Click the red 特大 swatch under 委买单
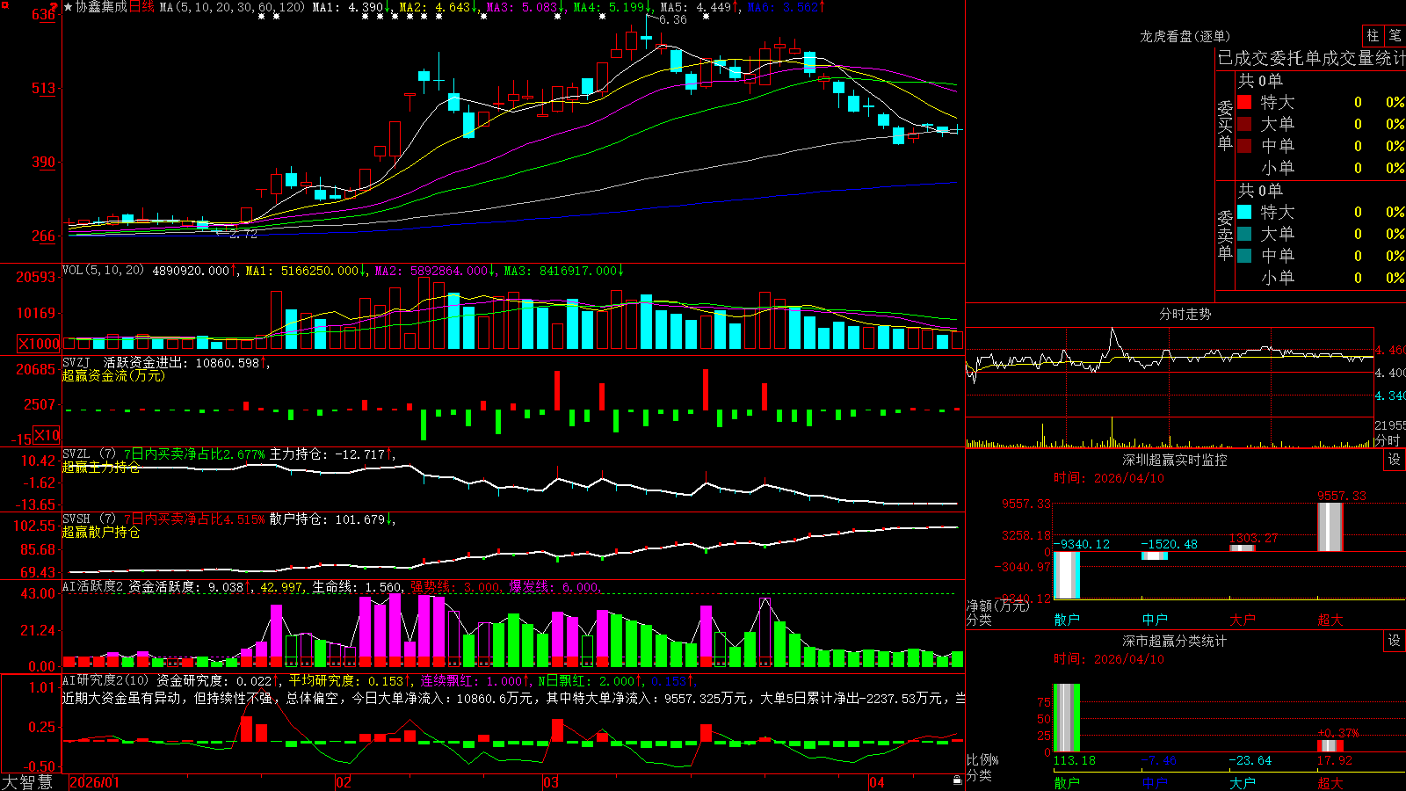 pos(1244,102)
